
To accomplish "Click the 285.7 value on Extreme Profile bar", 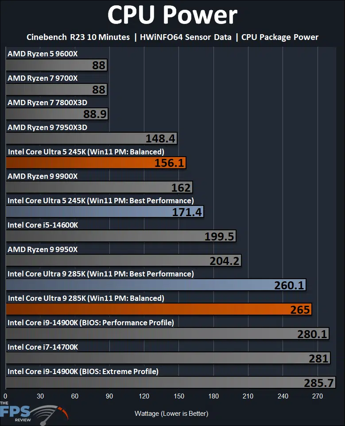I will pyautogui.click(x=318, y=383).
